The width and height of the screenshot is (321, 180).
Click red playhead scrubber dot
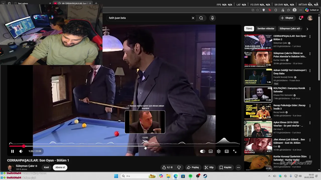coord(24,146)
